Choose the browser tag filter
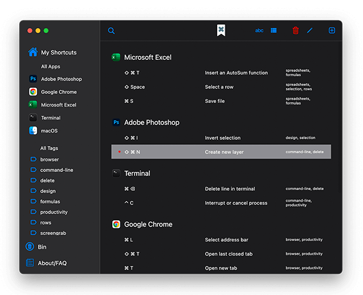Image resolution: width=363 pixels, height=295 pixels. coord(50,159)
